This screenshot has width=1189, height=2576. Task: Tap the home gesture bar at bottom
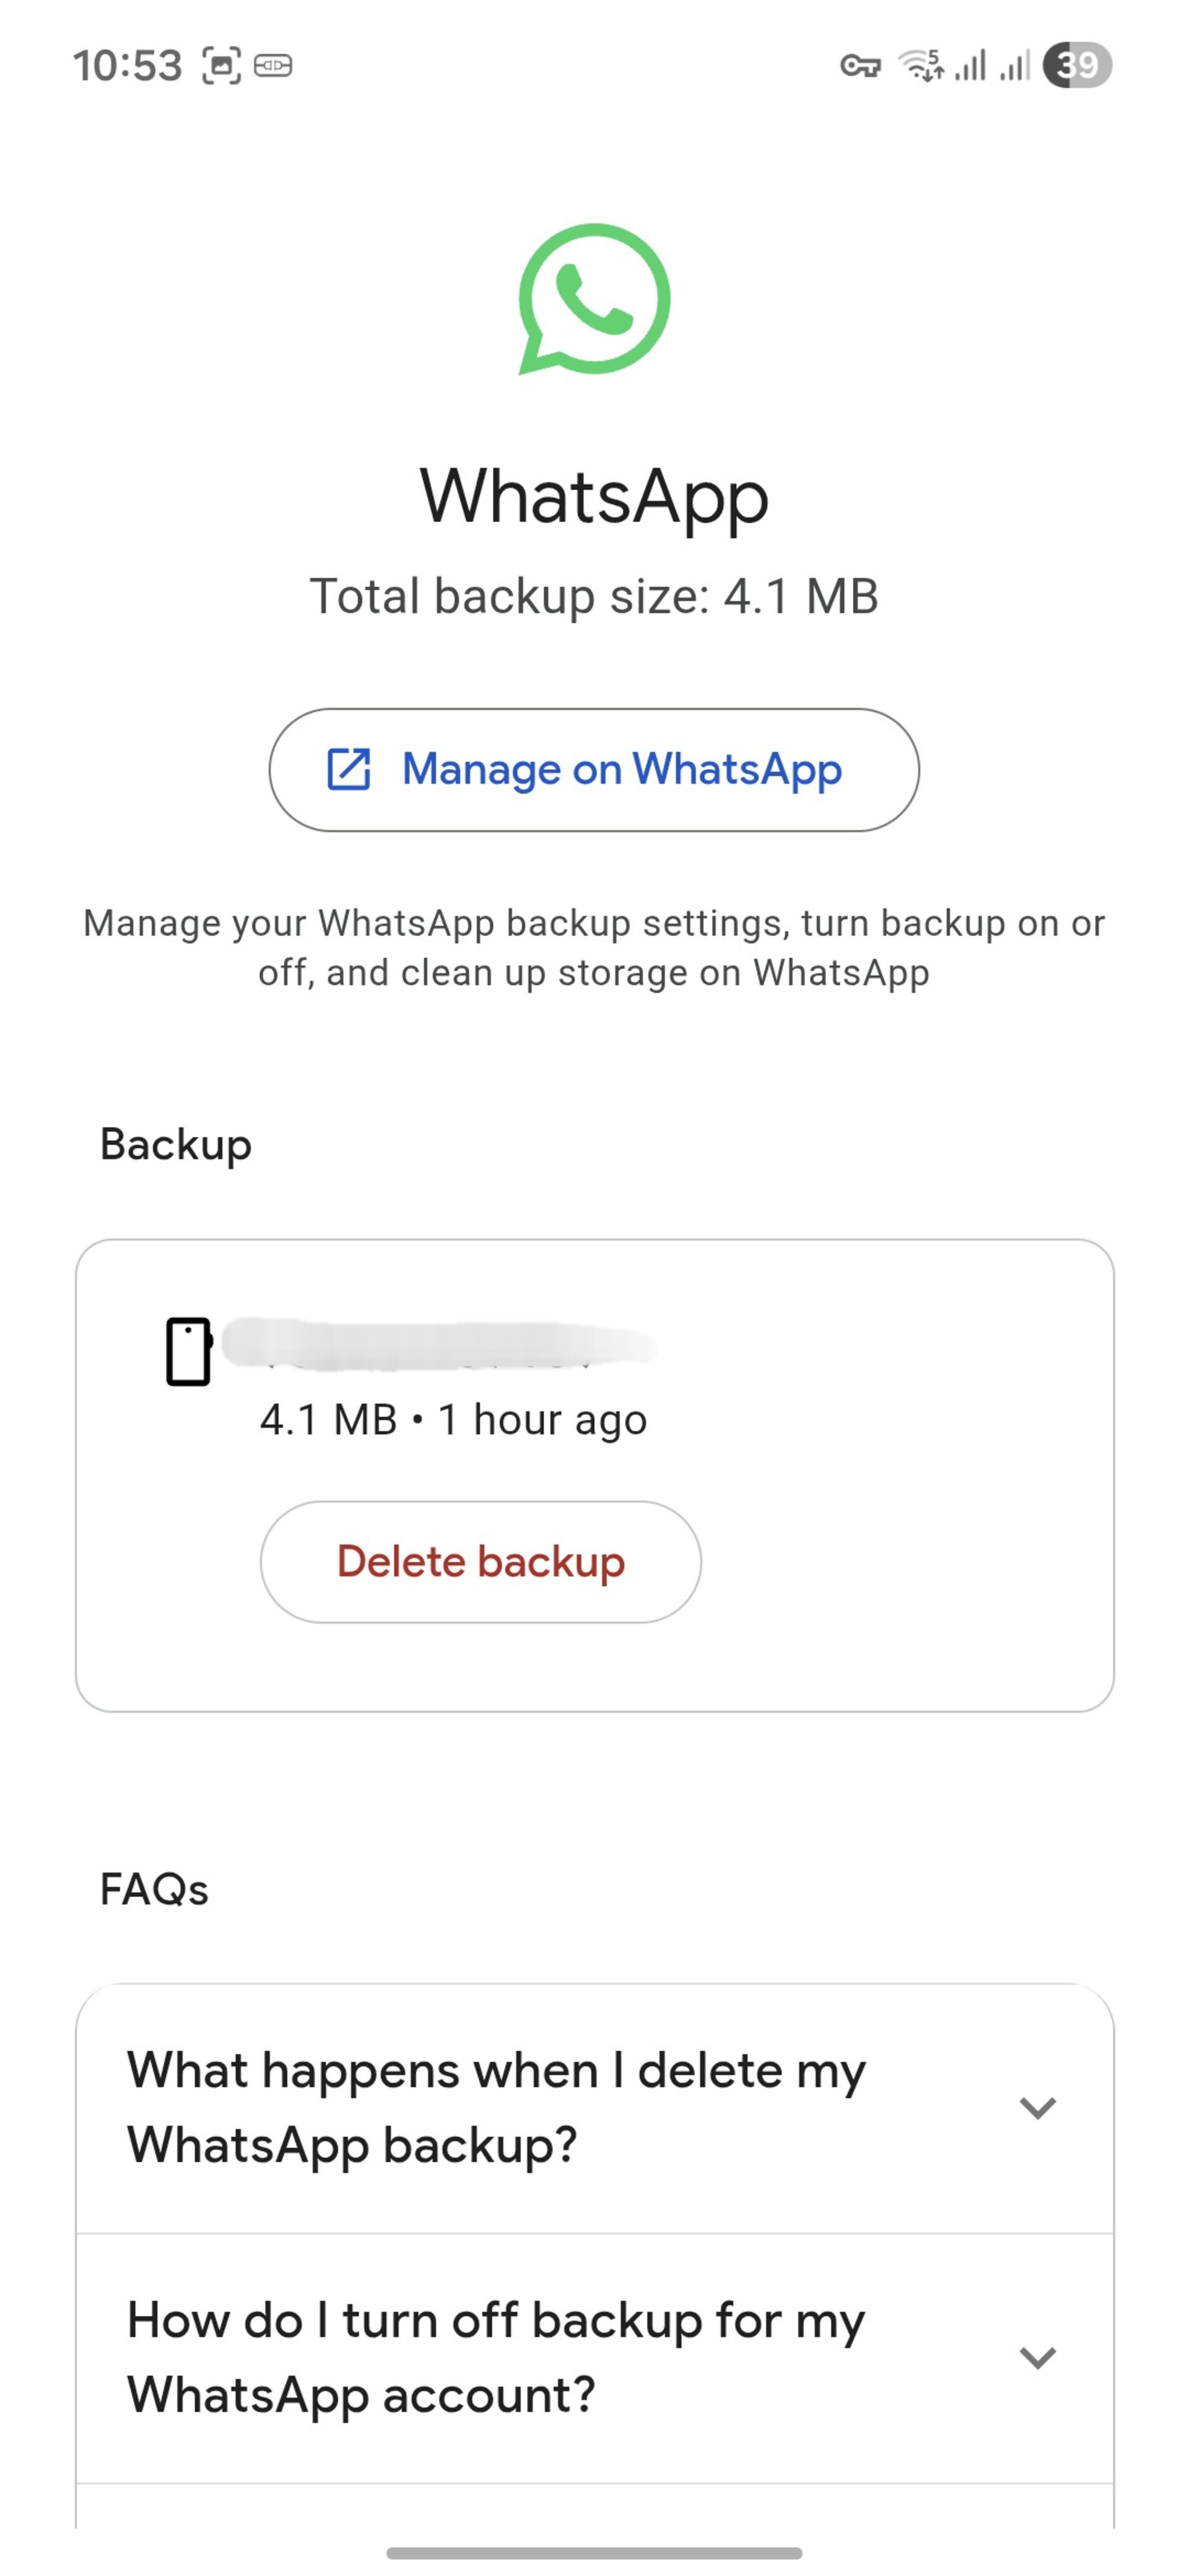594,2552
